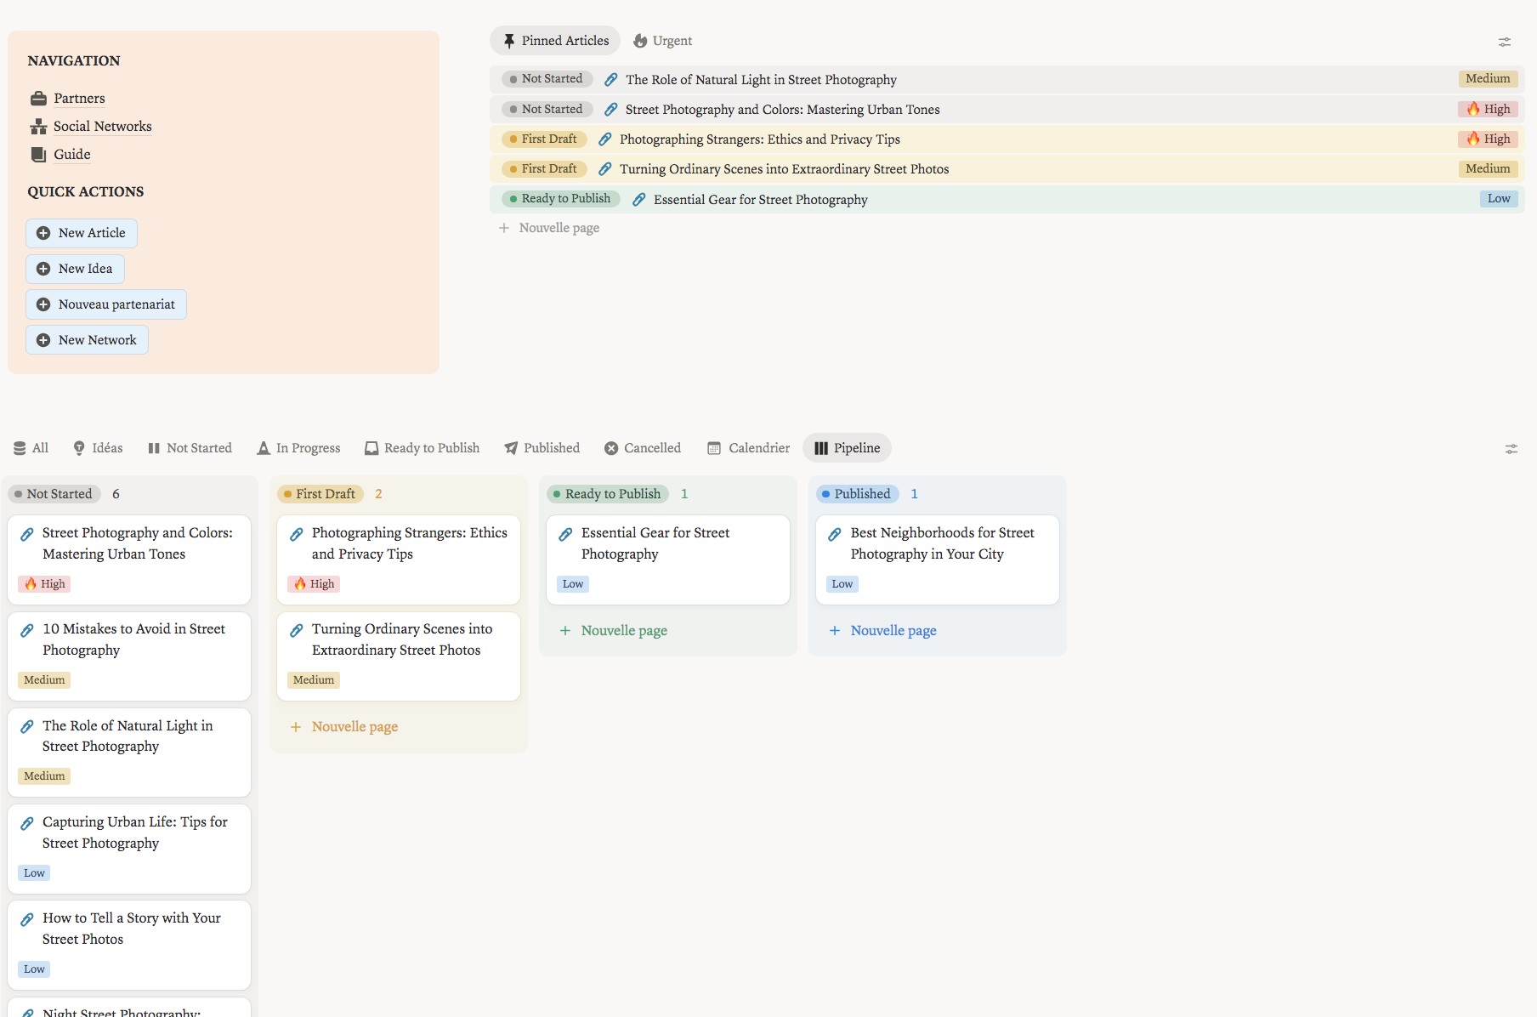Click the flame icon on Urgent tab

click(x=640, y=41)
